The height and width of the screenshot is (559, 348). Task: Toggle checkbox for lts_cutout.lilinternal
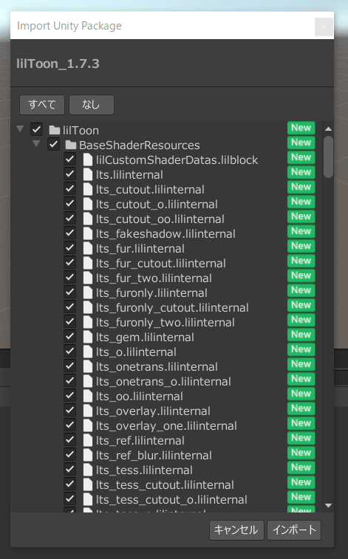click(x=70, y=188)
